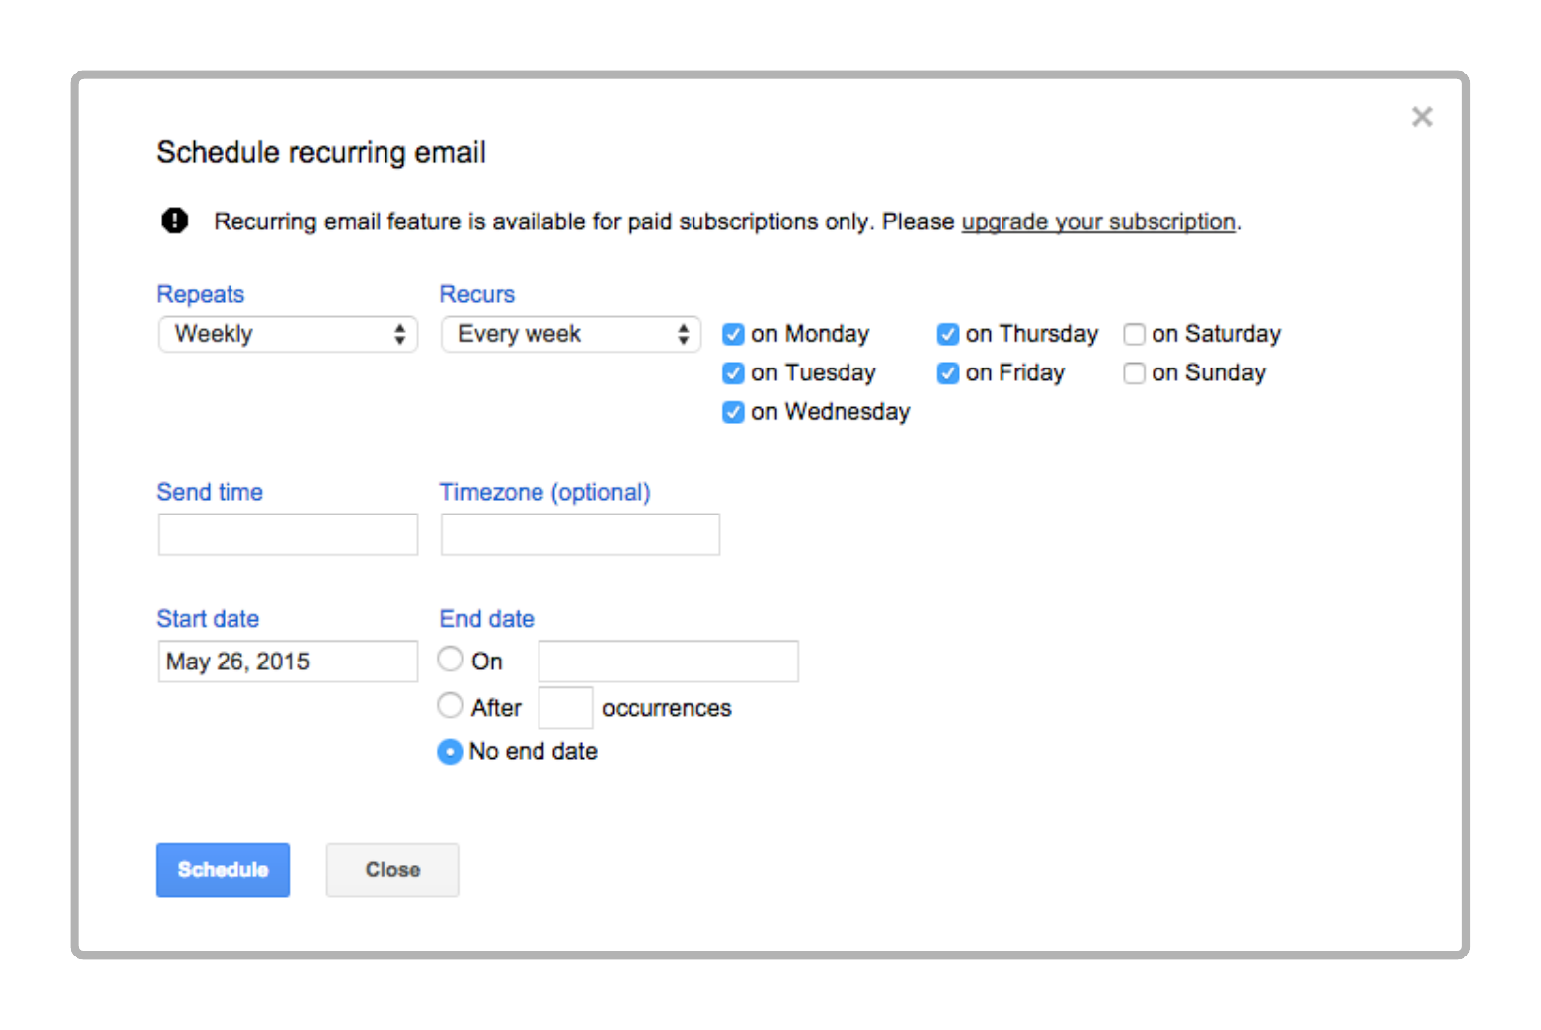The height and width of the screenshot is (1030, 1541).
Task: Click the Close button
Action: point(392,870)
